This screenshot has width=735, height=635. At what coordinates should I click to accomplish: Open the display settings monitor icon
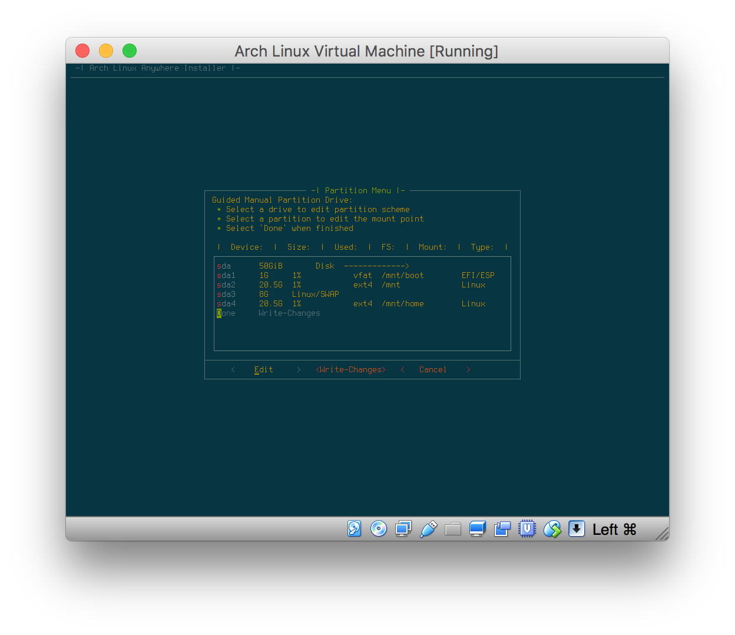pyautogui.click(x=478, y=529)
